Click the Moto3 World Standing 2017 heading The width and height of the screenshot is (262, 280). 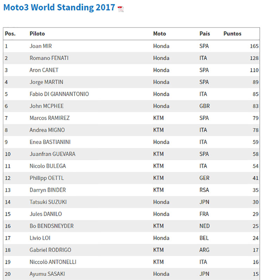(x=59, y=7)
